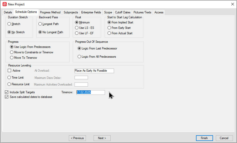This screenshot has height=143, width=237.
Task: Go to the Scope tab
Action: (x=108, y=12)
